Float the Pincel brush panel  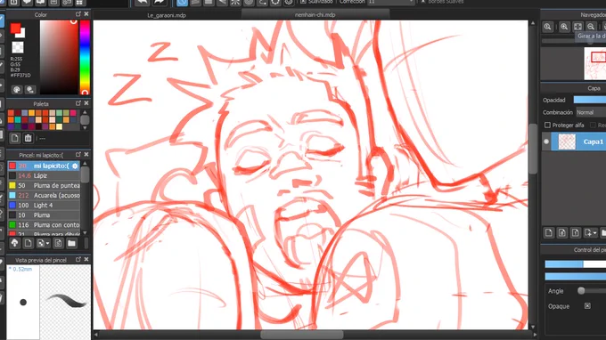pyautogui.click(x=78, y=154)
